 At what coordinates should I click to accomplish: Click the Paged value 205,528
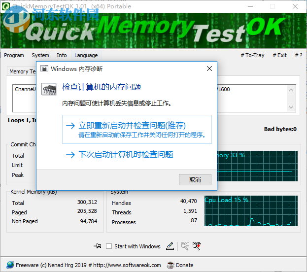(x=87, y=211)
